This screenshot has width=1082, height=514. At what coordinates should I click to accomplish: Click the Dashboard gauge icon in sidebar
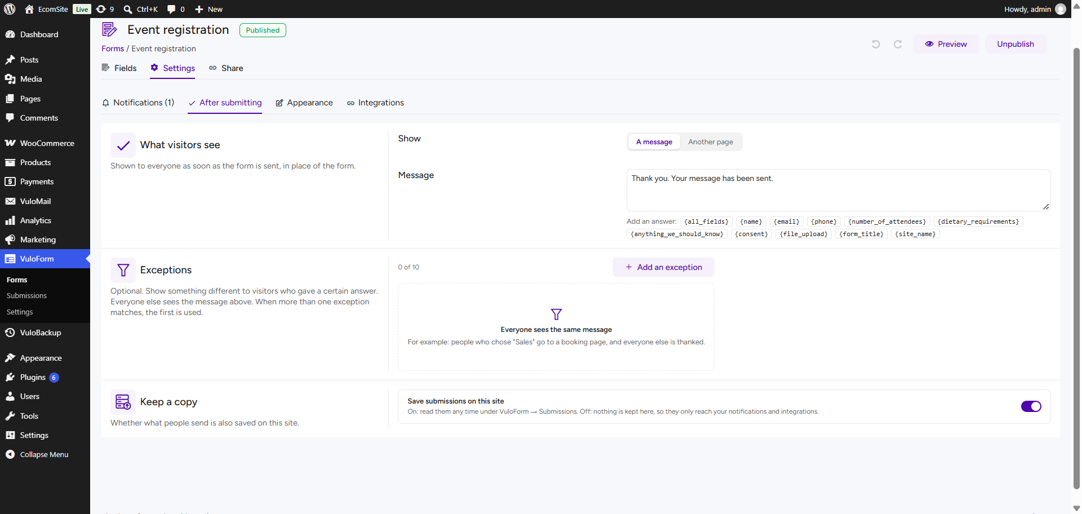pos(10,34)
